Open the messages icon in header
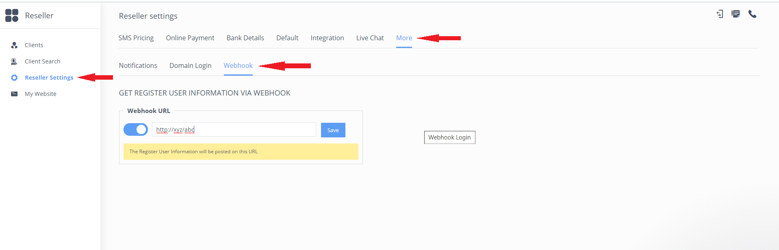Image resolution: width=779 pixels, height=250 pixels. pyautogui.click(x=736, y=14)
